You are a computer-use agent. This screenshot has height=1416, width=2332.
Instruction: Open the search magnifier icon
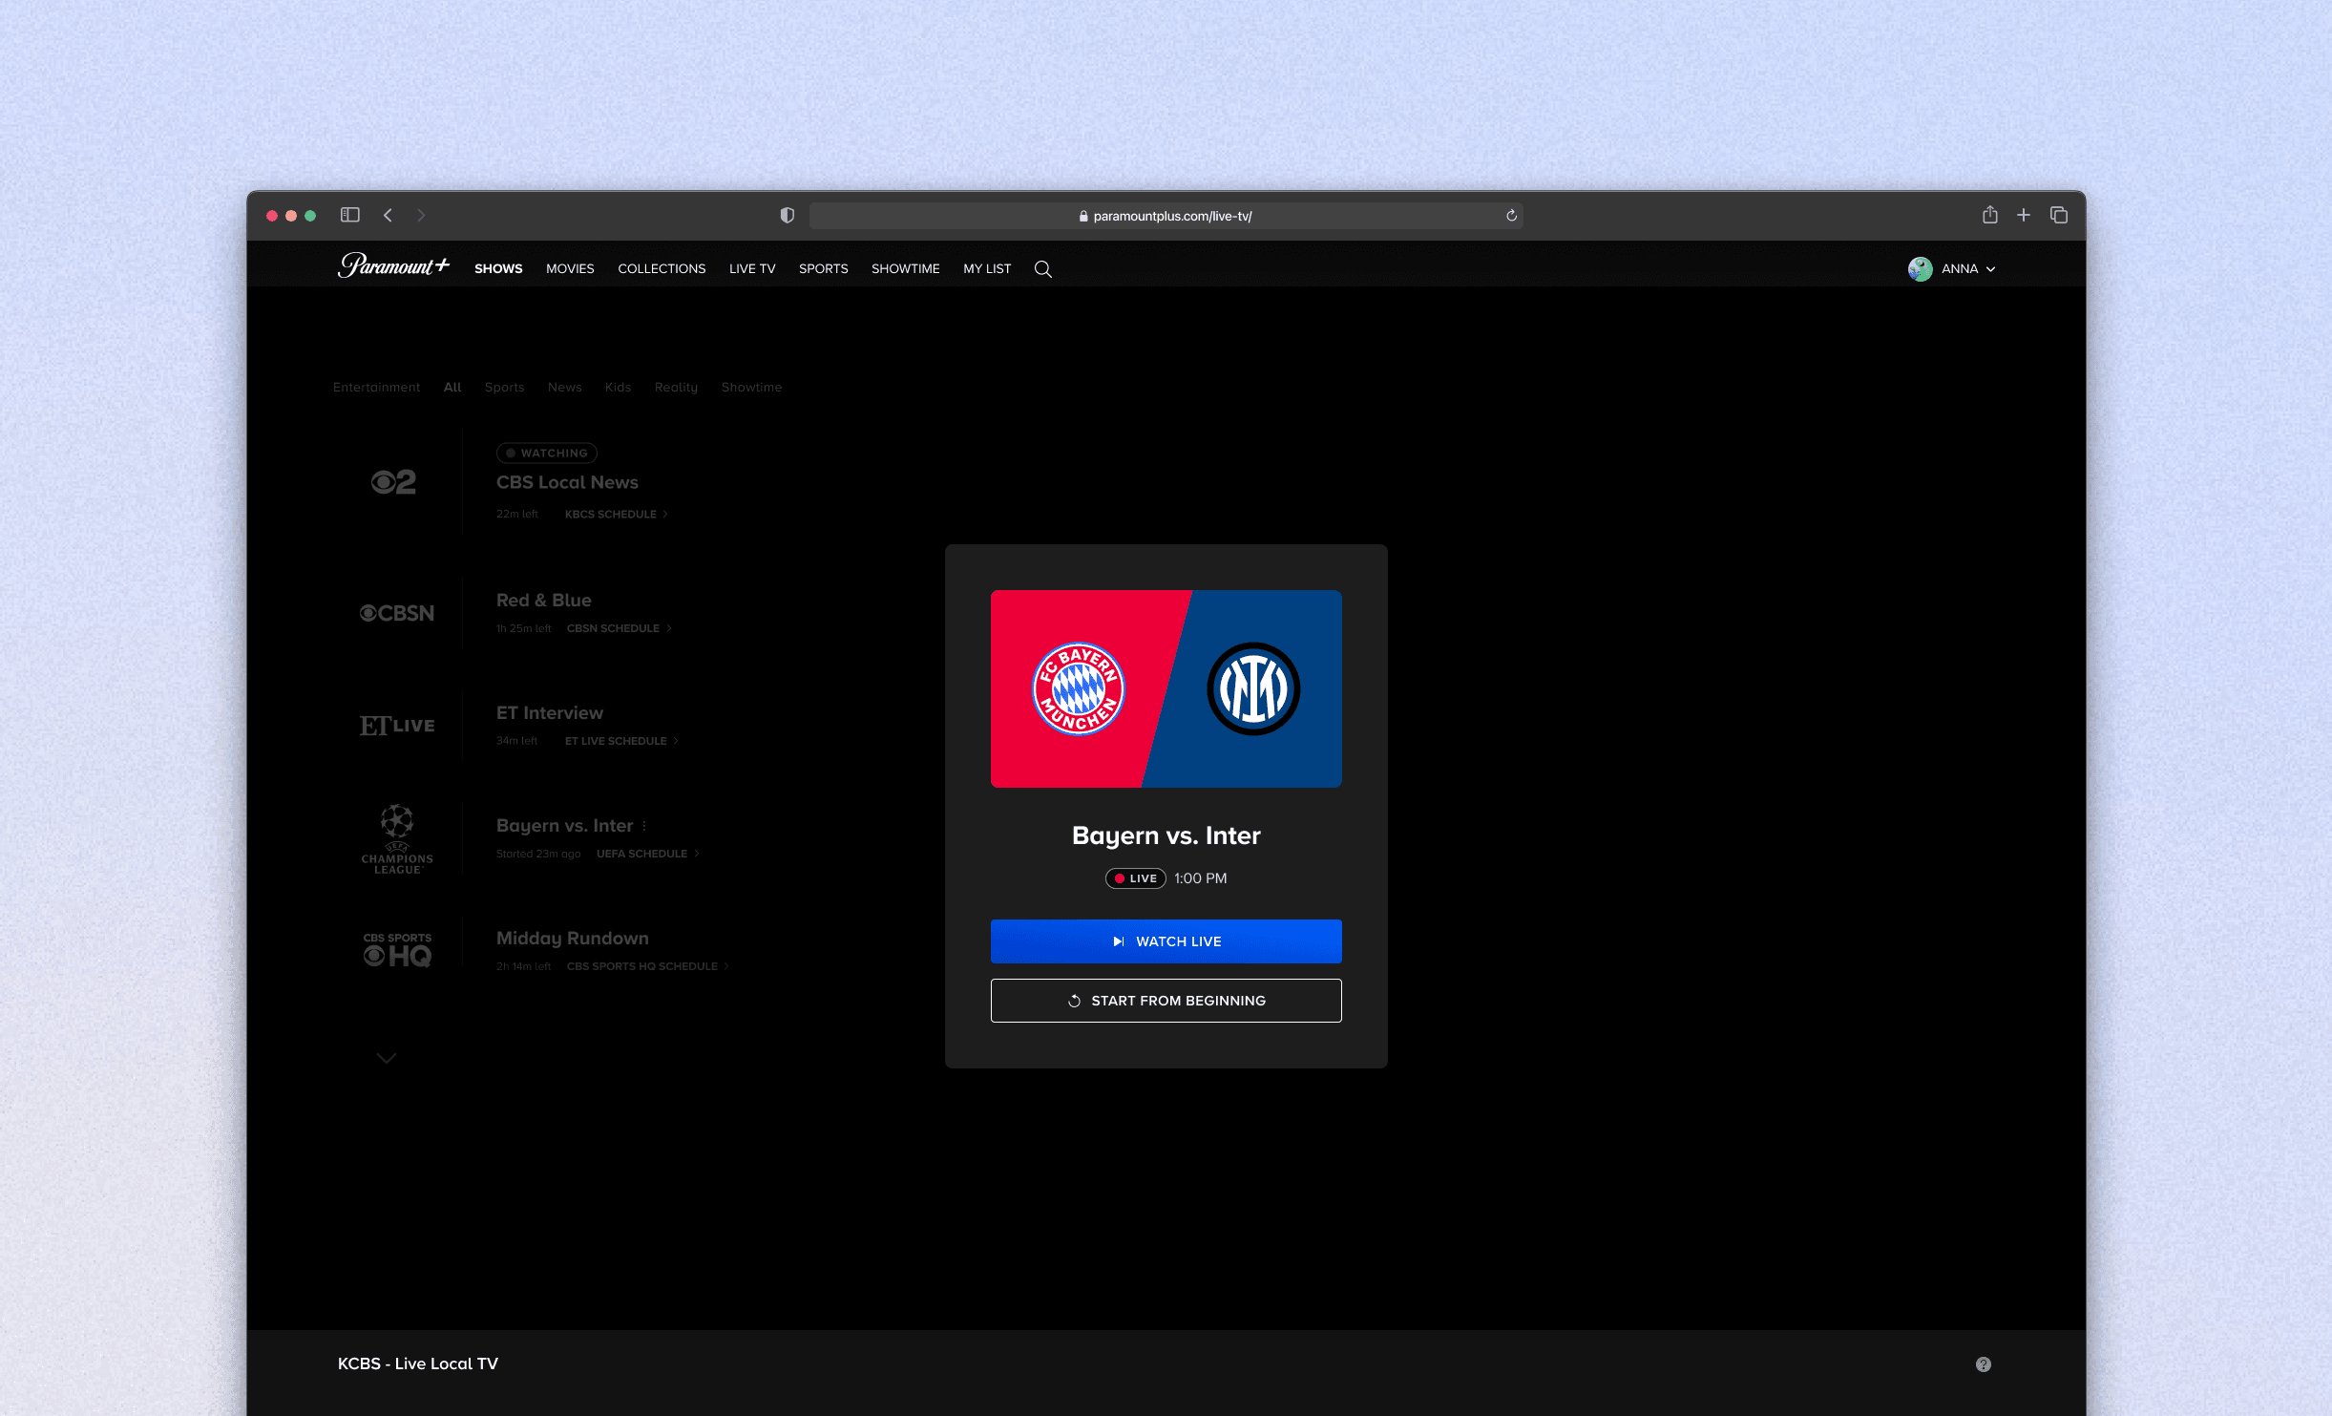tap(1042, 269)
